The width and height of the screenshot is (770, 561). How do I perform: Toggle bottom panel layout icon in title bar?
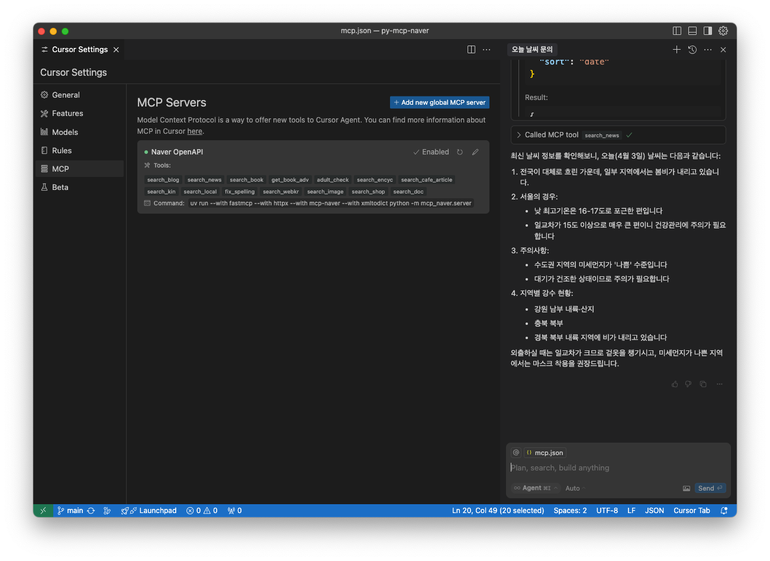click(x=692, y=31)
